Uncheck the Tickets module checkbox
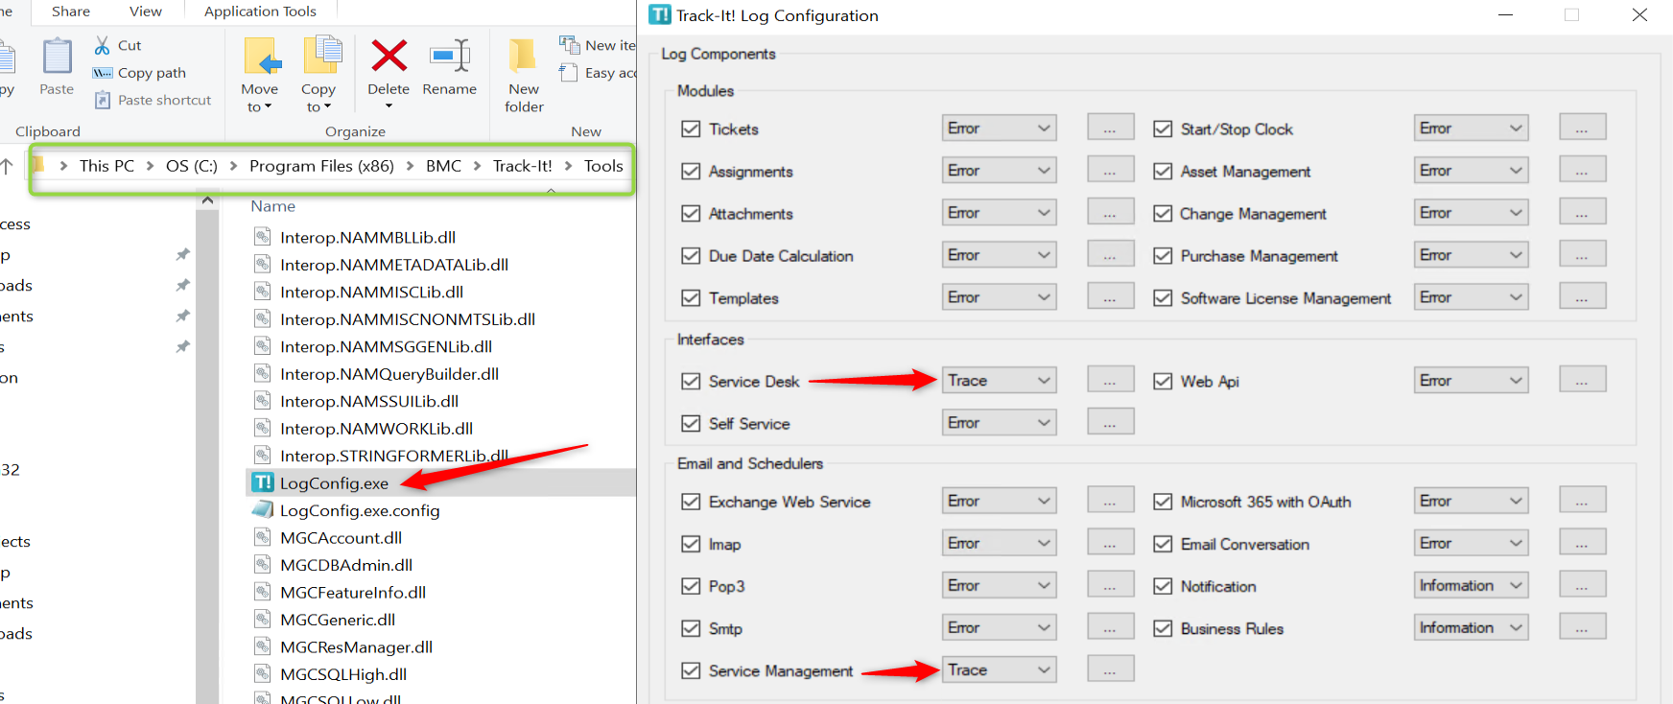Screen dimensions: 1673x704 pyautogui.click(x=691, y=129)
